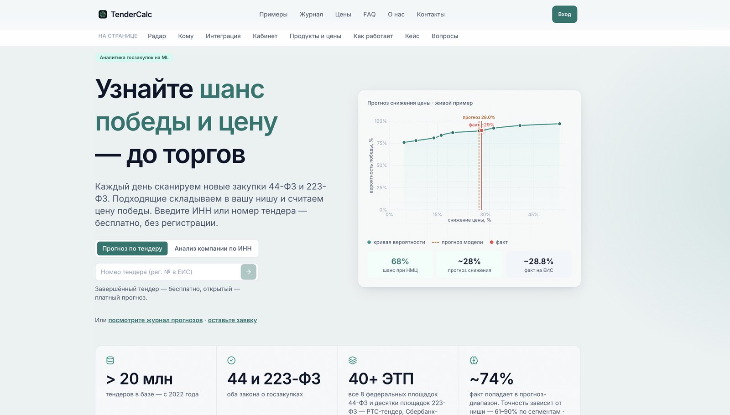Open the Журнал menu item
This screenshot has width=730, height=415.
pos(311,14)
